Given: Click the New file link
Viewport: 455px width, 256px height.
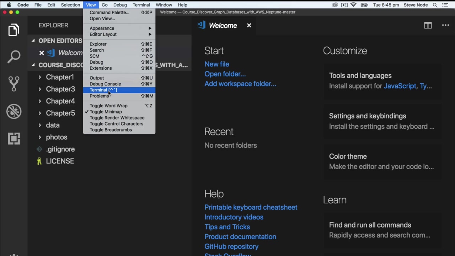Looking at the screenshot, I should (x=217, y=64).
